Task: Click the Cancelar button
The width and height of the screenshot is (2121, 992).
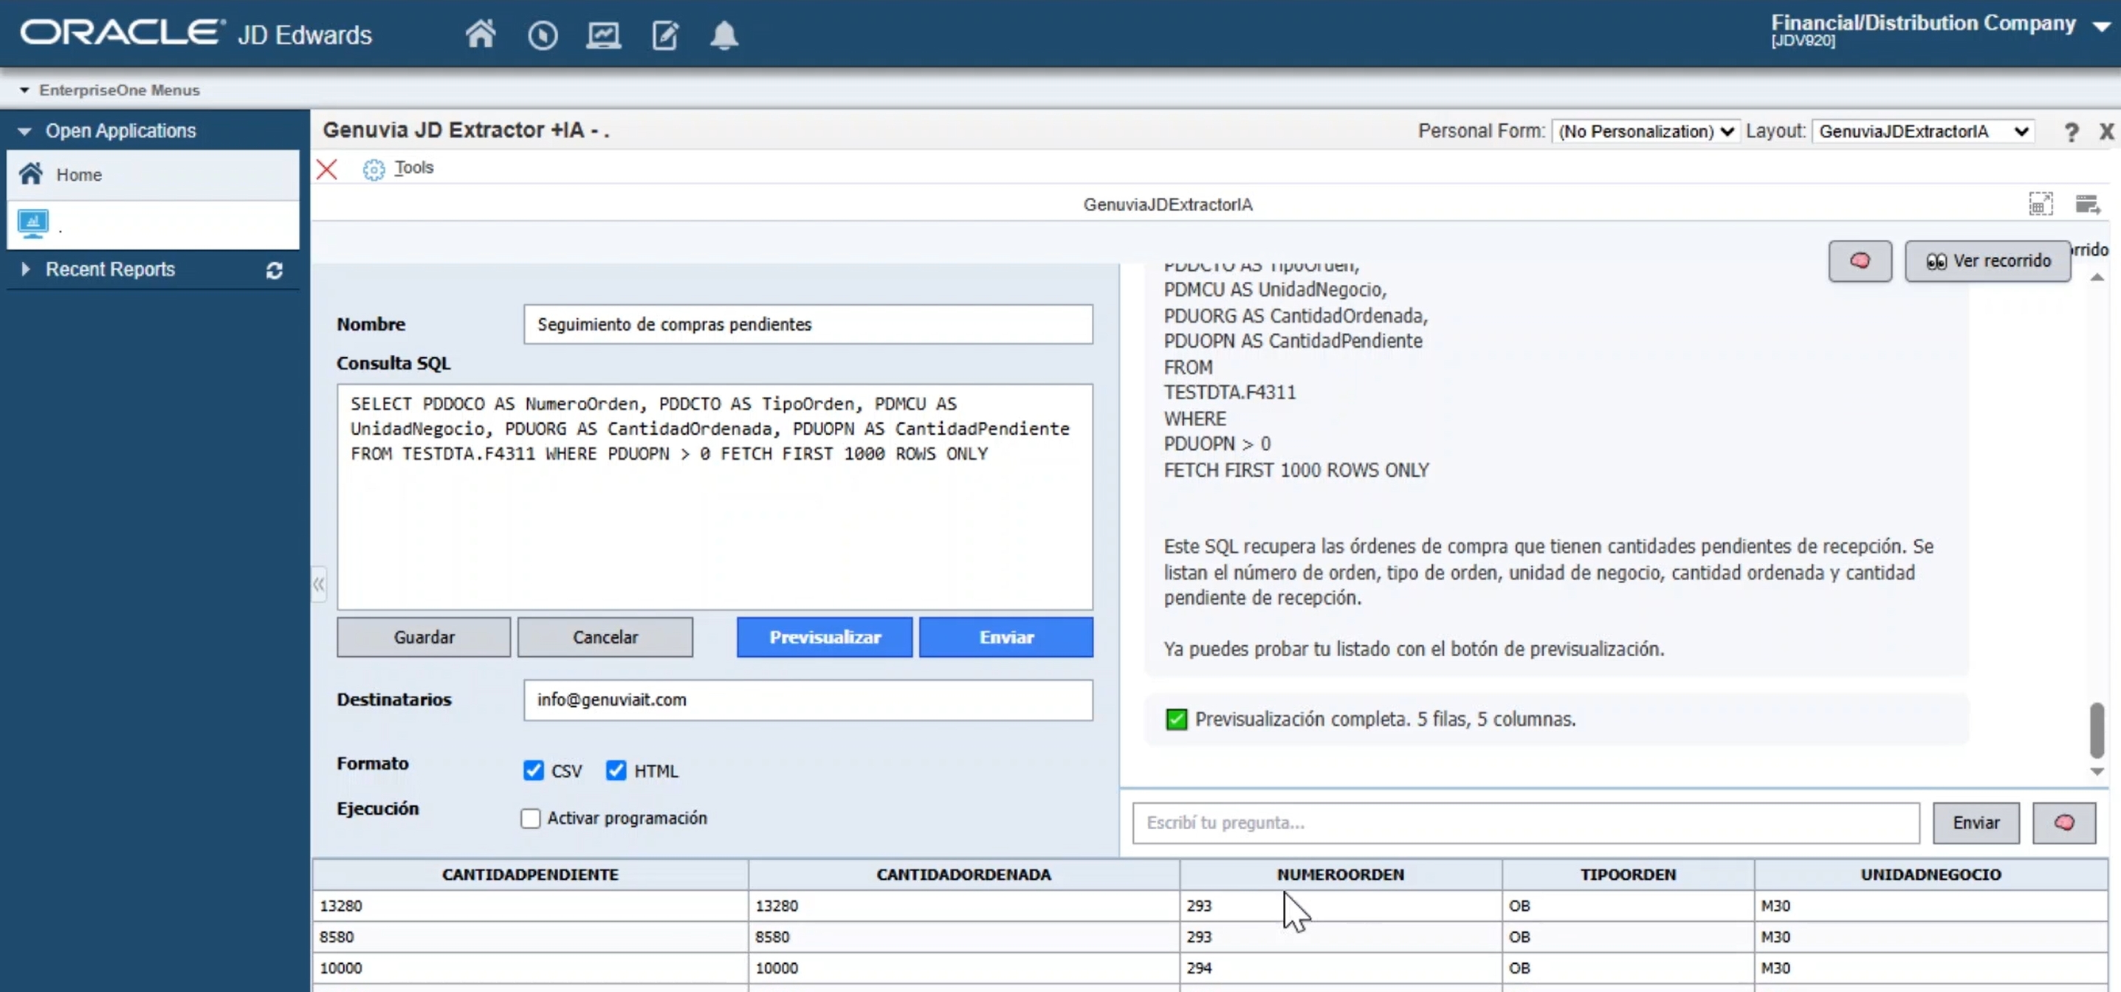Action: [x=605, y=637]
